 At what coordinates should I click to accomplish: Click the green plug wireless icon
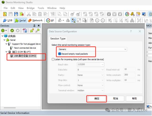(38, 31)
